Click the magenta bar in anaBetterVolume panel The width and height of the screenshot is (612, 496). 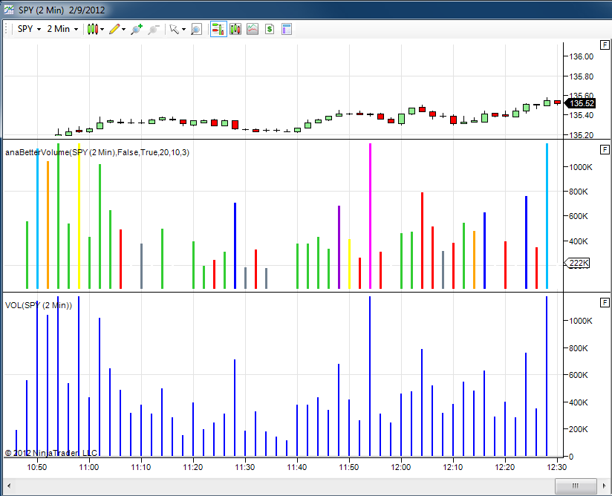[x=370, y=216]
